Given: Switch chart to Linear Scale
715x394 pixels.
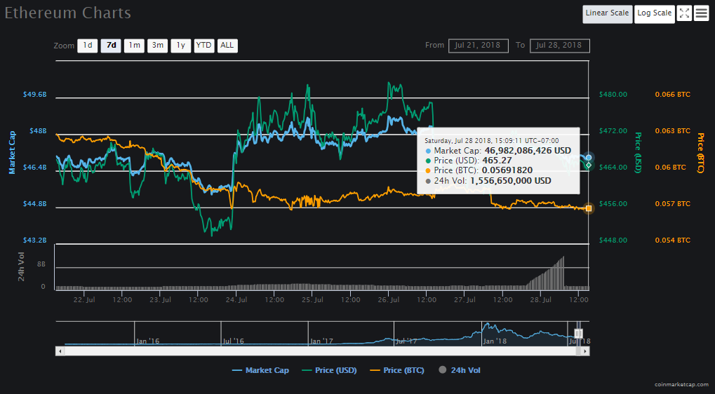Looking at the screenshot, I should pyautogui.click(x=607, y=13).
